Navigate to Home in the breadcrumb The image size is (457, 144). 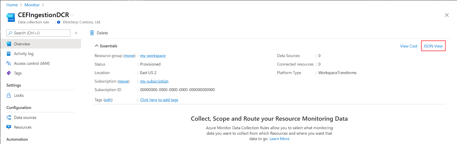(x=12, y=5)
